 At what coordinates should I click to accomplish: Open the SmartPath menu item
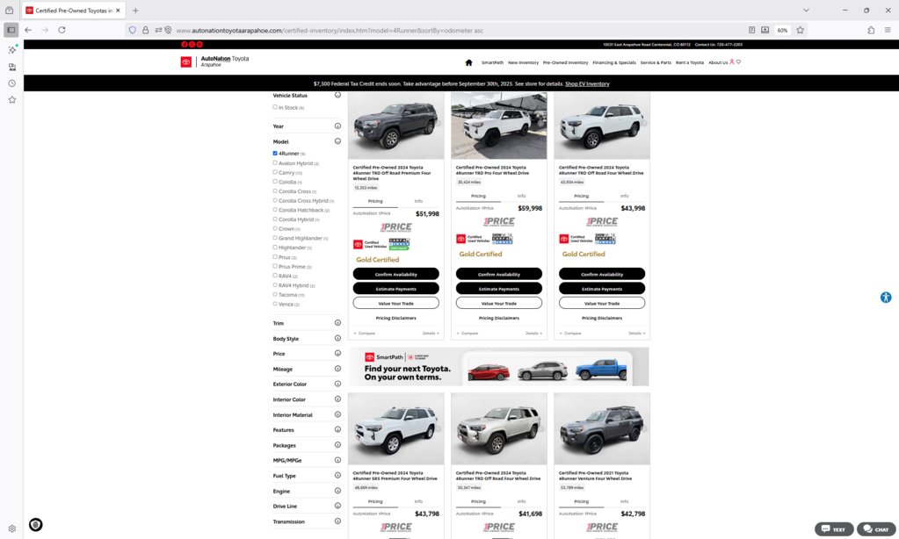(x=492, y=62)
